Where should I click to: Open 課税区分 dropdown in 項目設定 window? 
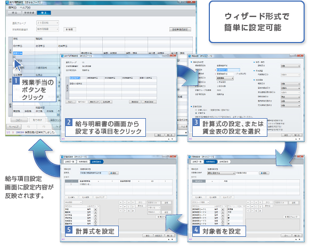click(x=290, y=66)
